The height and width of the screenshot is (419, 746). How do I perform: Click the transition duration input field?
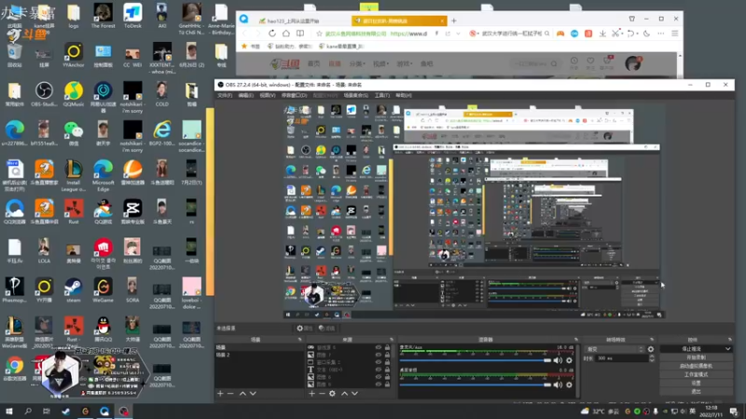[x=621, y=358]
